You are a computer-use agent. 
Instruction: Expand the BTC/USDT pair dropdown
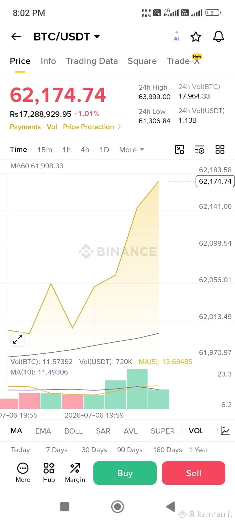97,37
